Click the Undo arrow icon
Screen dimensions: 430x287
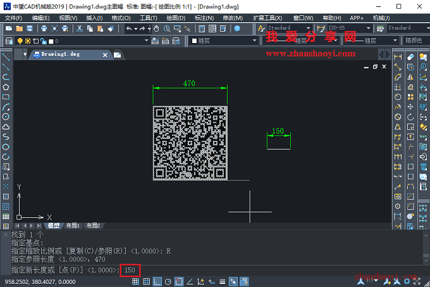[x=129, y=29]
